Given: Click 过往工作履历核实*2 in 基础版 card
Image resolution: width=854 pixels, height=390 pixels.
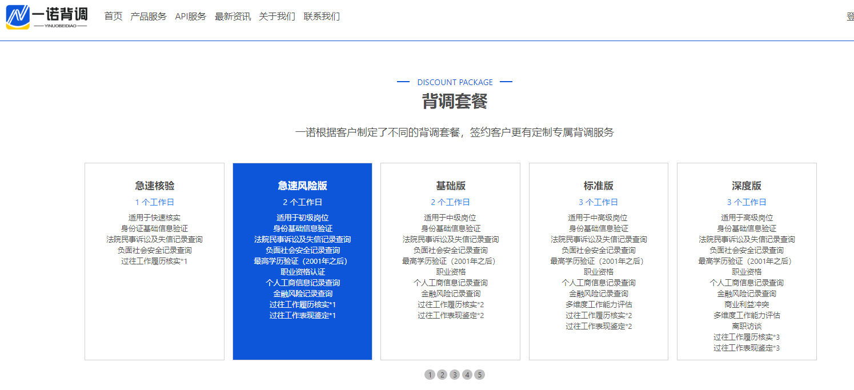Looking at the screenshot, I should (x=451, y=304).
